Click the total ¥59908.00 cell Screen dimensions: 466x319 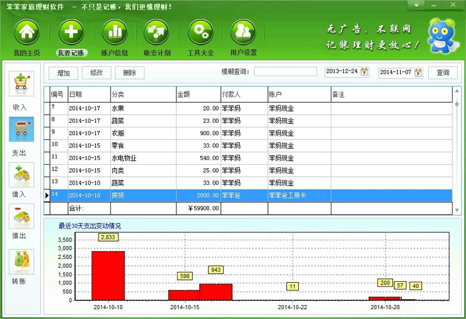pos(199,208)
